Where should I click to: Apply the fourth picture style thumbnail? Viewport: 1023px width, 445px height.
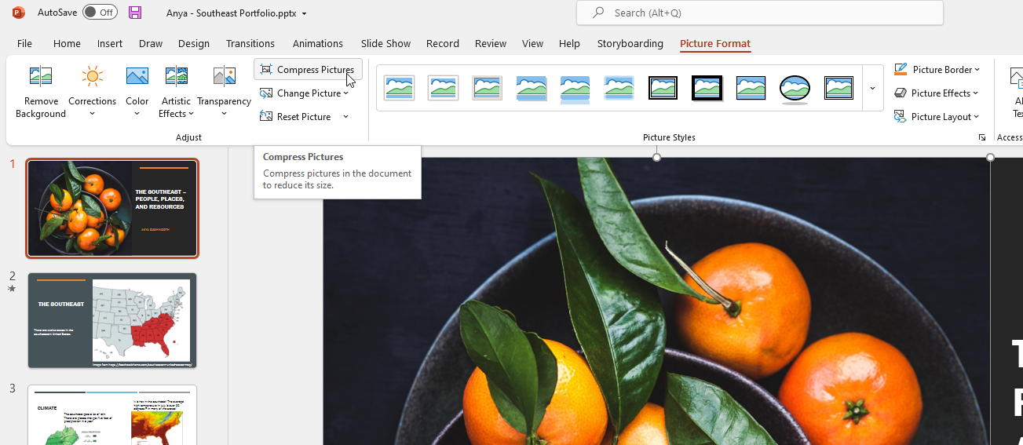532,88
